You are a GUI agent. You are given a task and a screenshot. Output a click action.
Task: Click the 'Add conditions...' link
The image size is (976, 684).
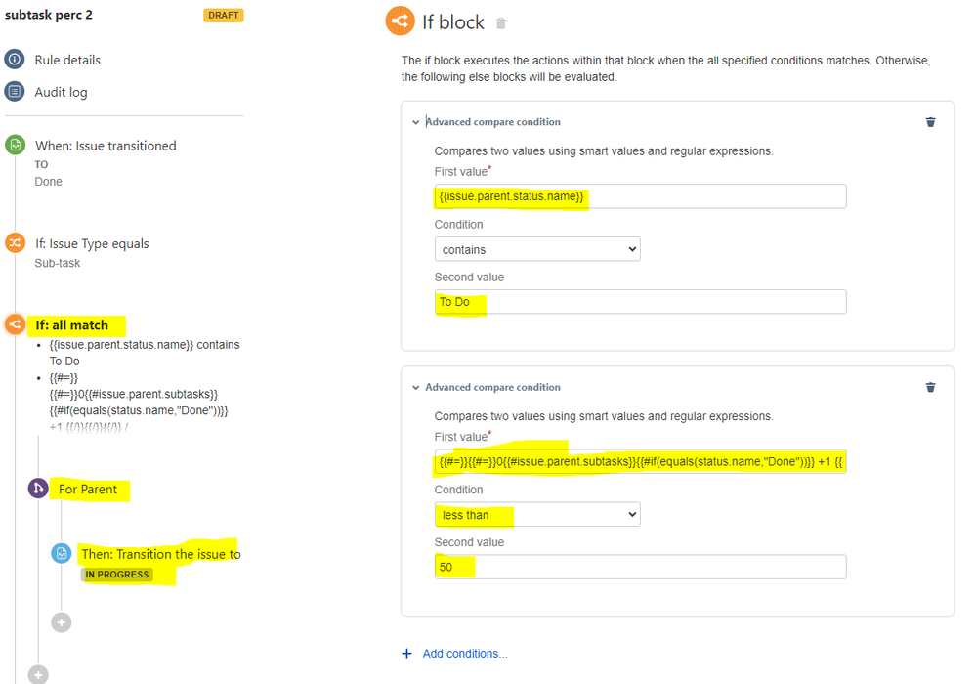click(x=465, y=654)
